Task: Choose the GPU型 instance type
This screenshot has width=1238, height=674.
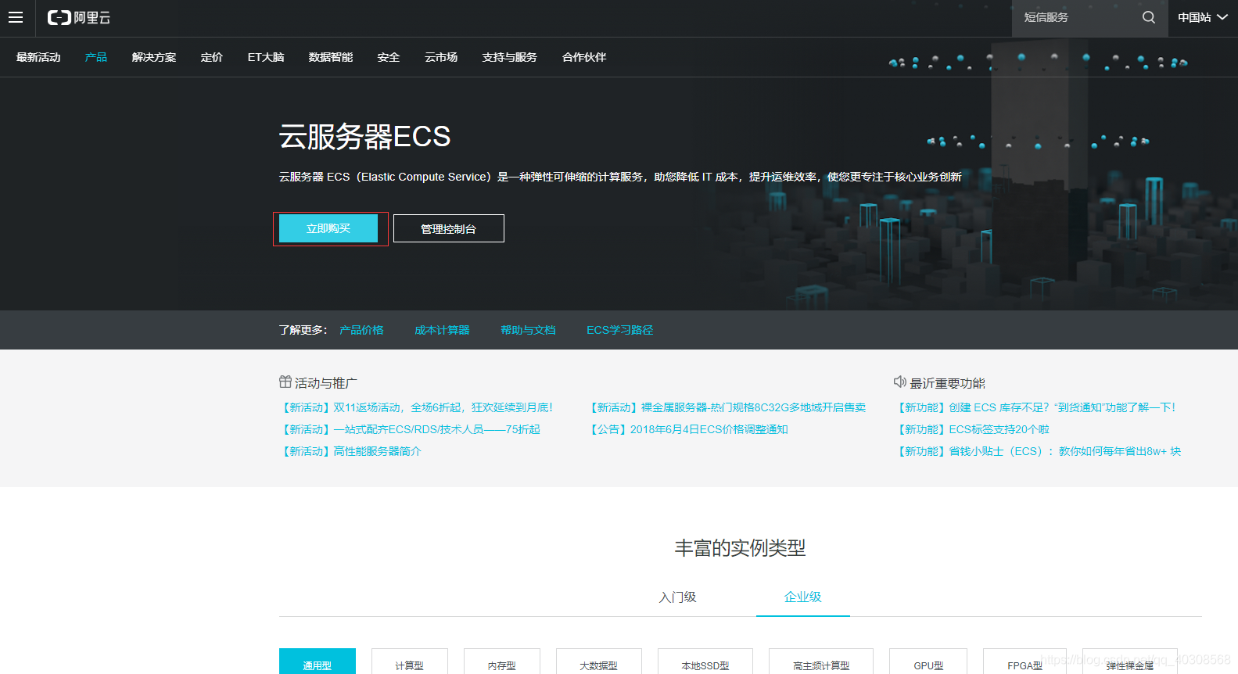Action: pyautogui.click(x=928, y=663)
